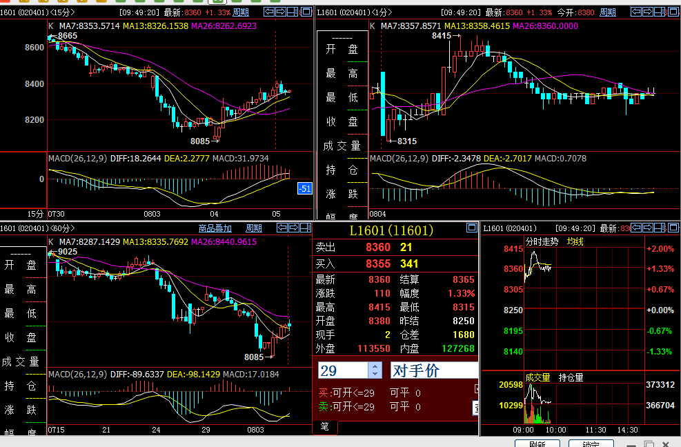Screen dimensions: 681x447
Task: Open the 周期 menu in 60-minute panel toolbar
Action: (x=253, y=228)
